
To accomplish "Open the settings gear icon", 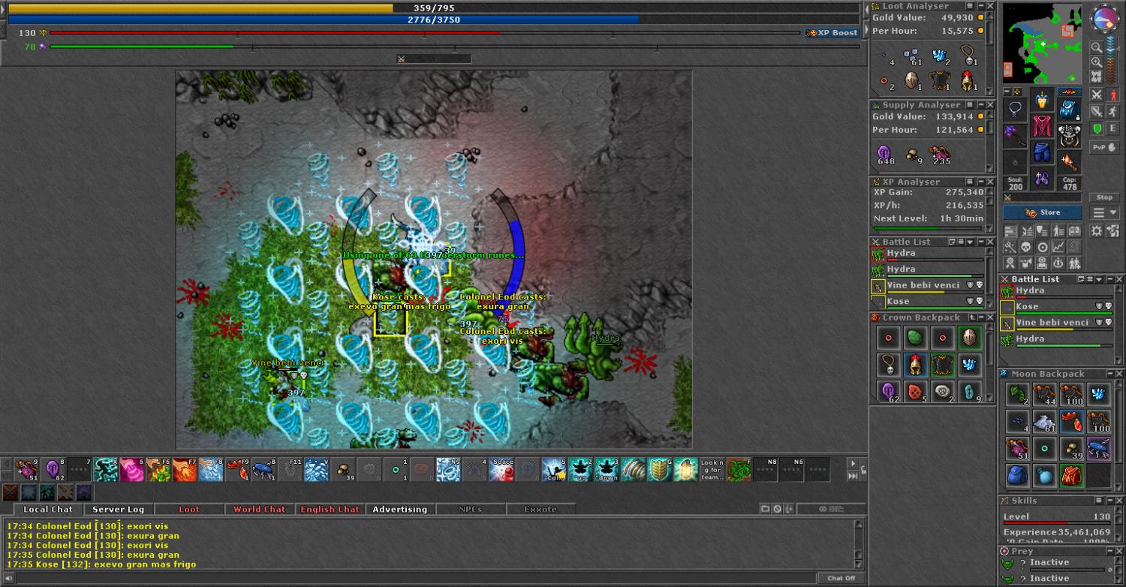I will coord(1097,230).
